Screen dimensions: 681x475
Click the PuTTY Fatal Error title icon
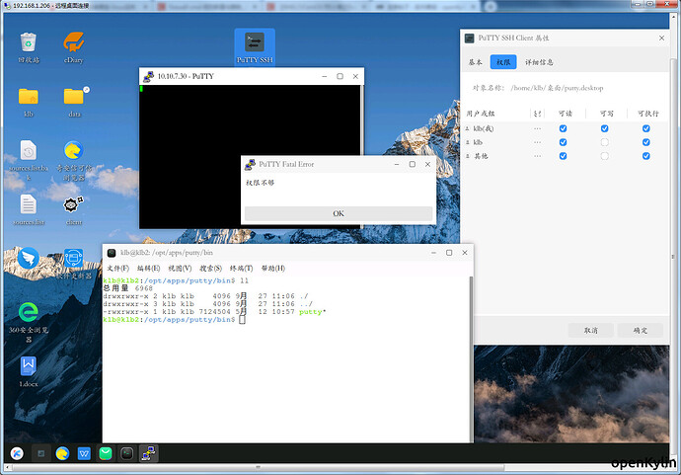[250, 164]
